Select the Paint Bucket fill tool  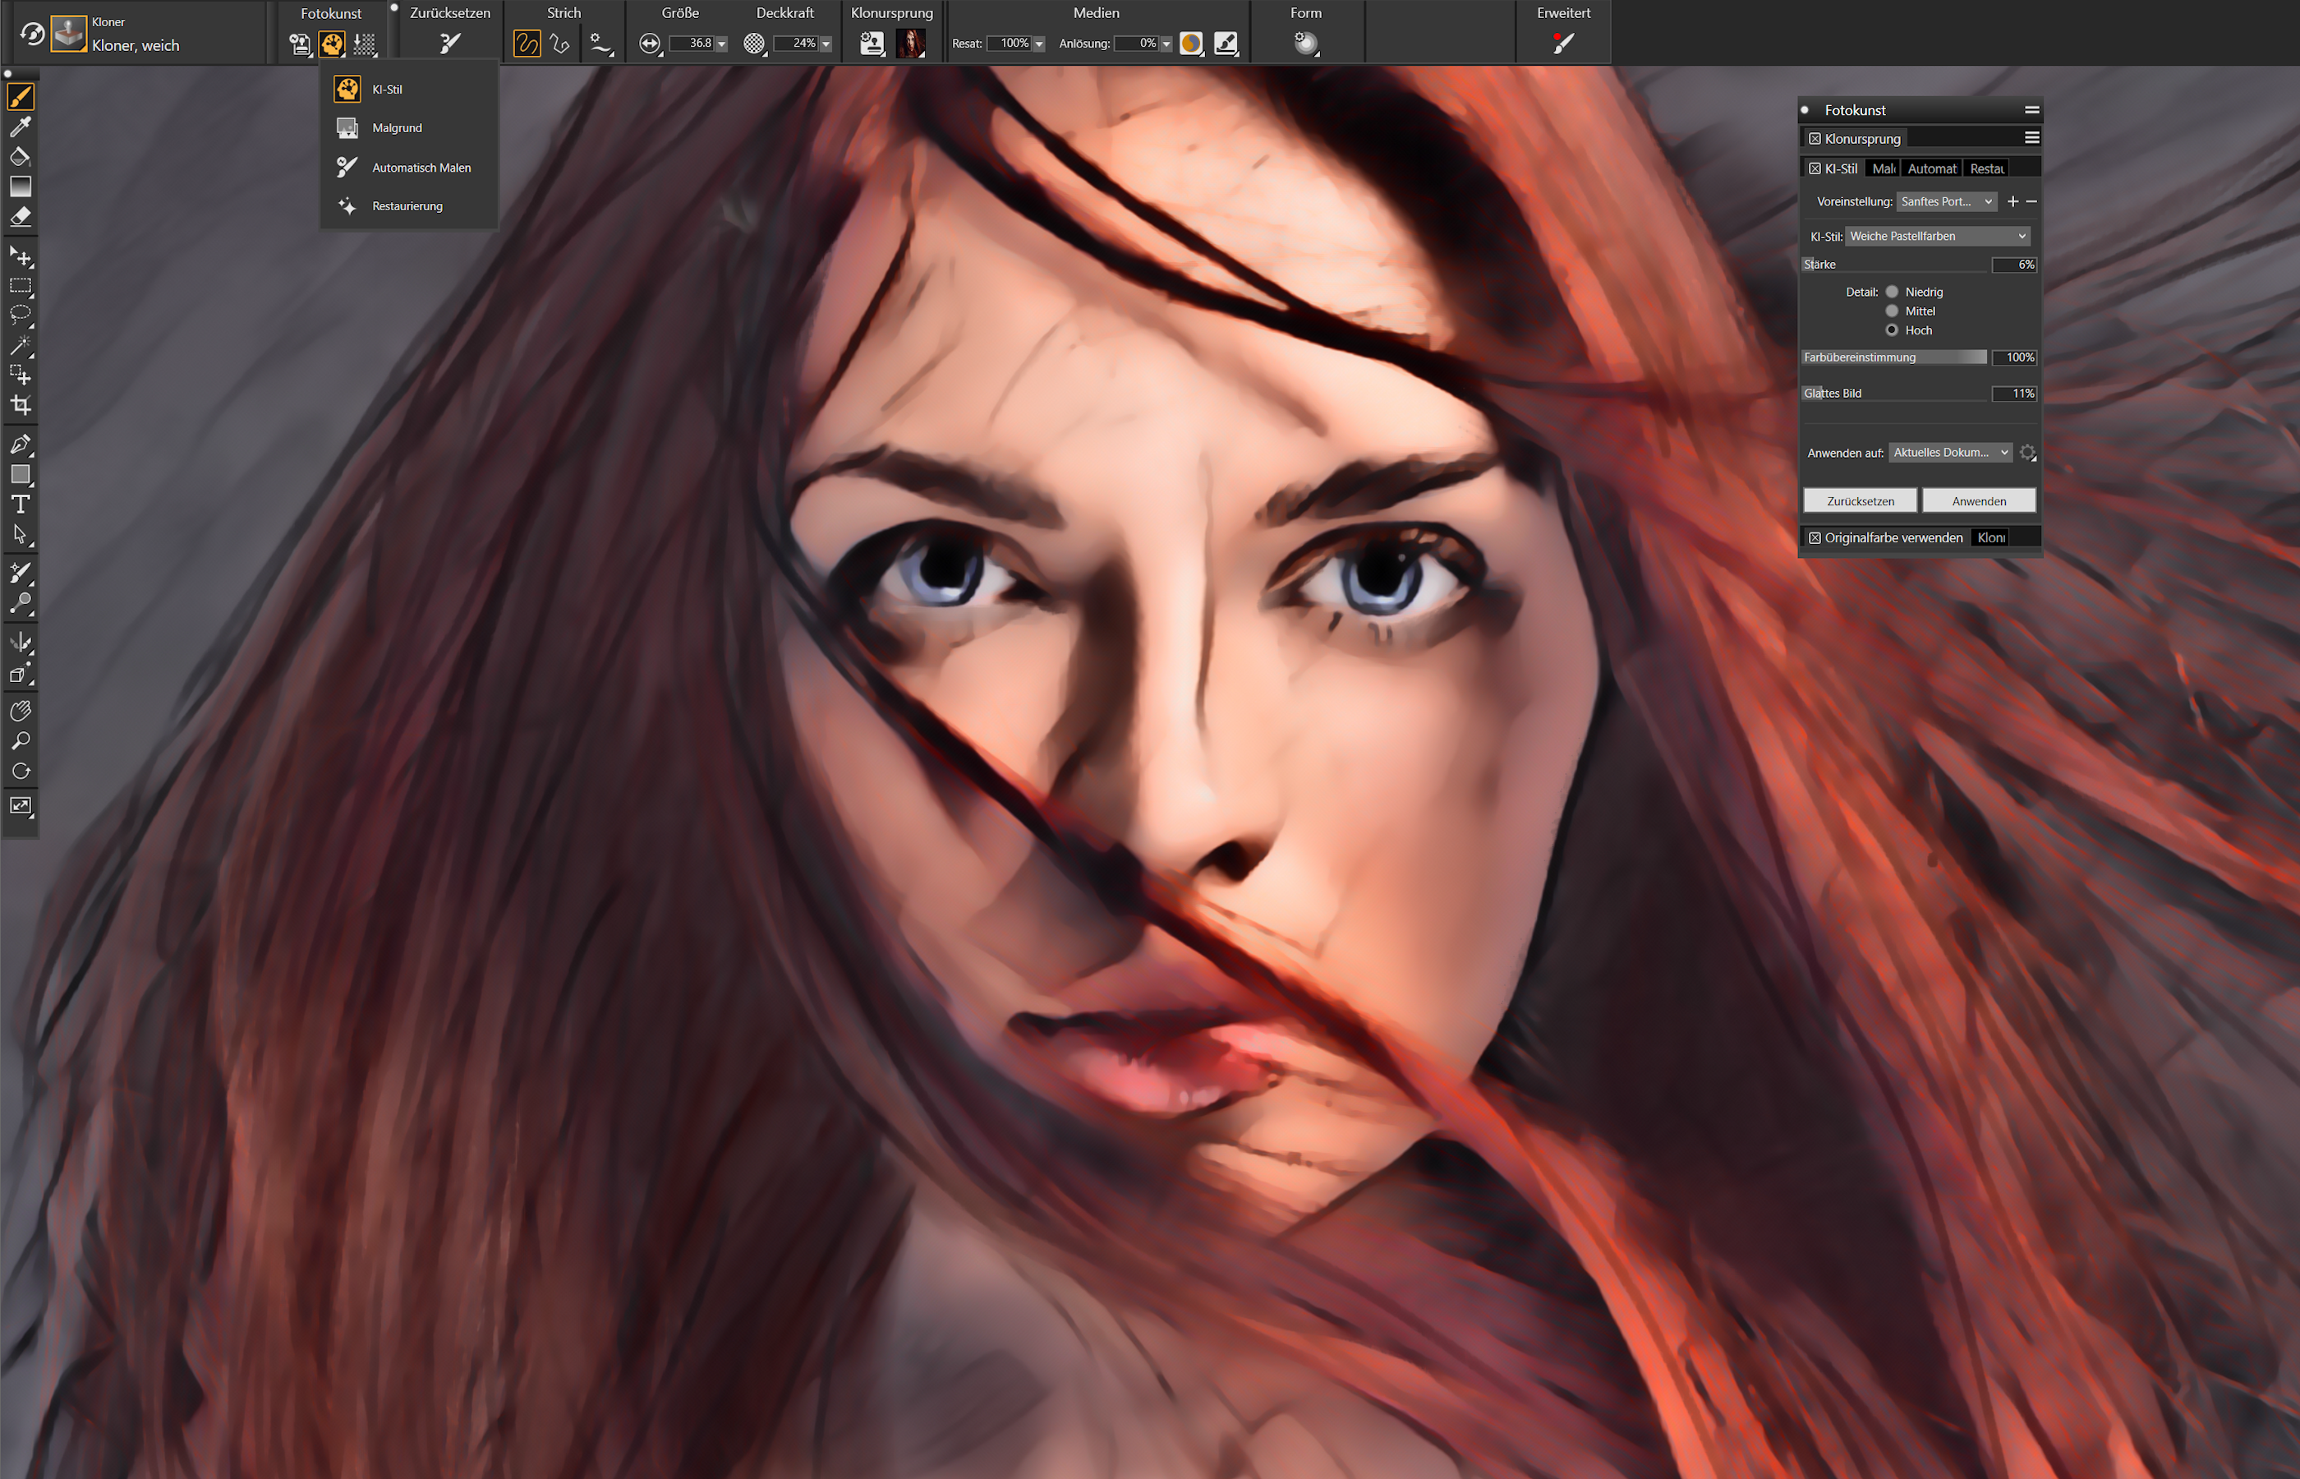(21, 155)
